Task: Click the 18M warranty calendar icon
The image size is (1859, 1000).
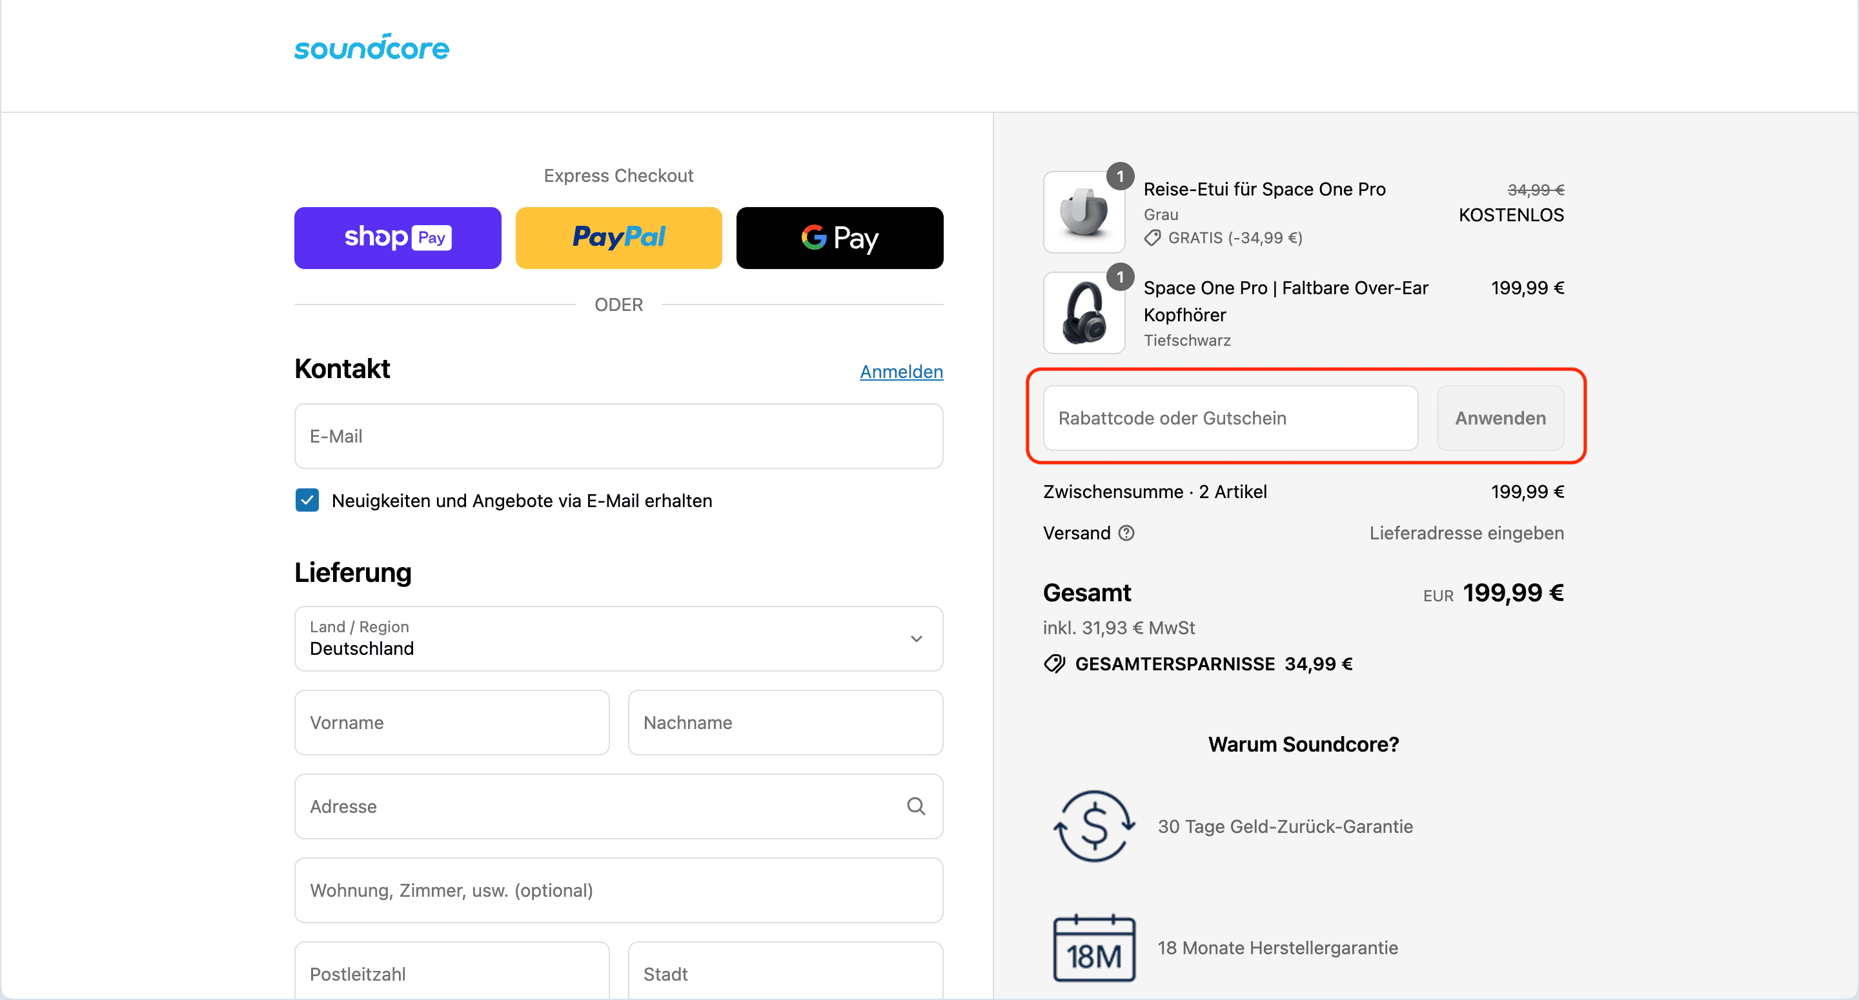Action: [x=1094, y=947]
